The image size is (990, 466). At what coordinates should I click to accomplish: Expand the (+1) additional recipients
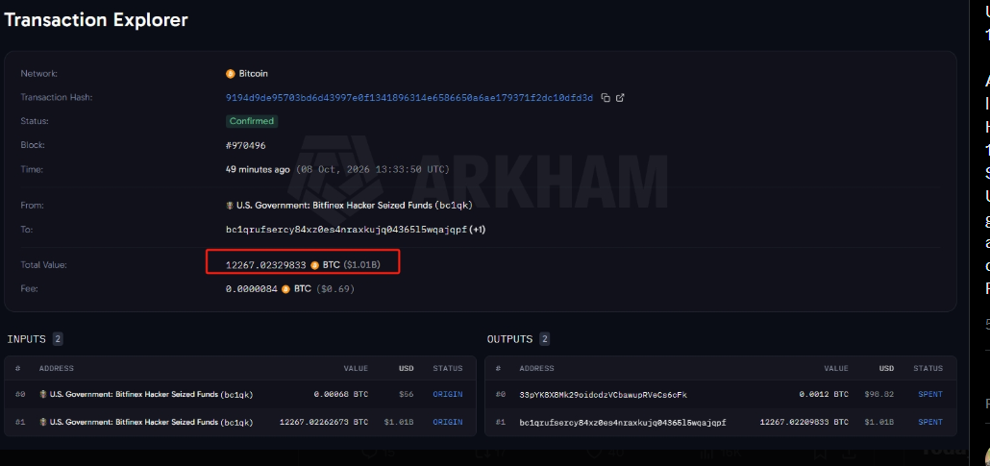pyautogui.click(x=476, y=230)
